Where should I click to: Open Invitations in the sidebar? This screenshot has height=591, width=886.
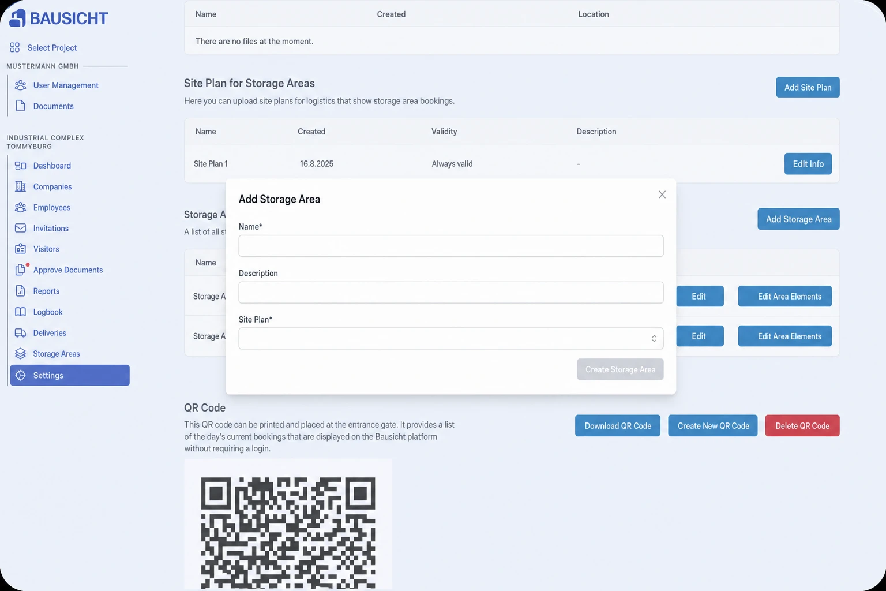click(51, 228)
